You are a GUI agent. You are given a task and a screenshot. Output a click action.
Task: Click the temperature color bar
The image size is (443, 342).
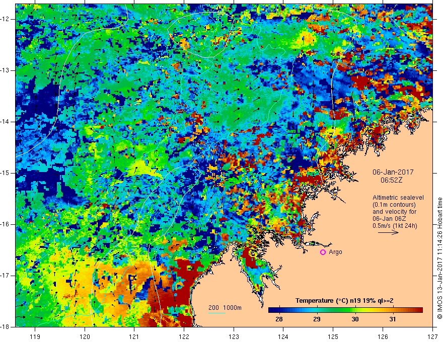pos(345,310)
